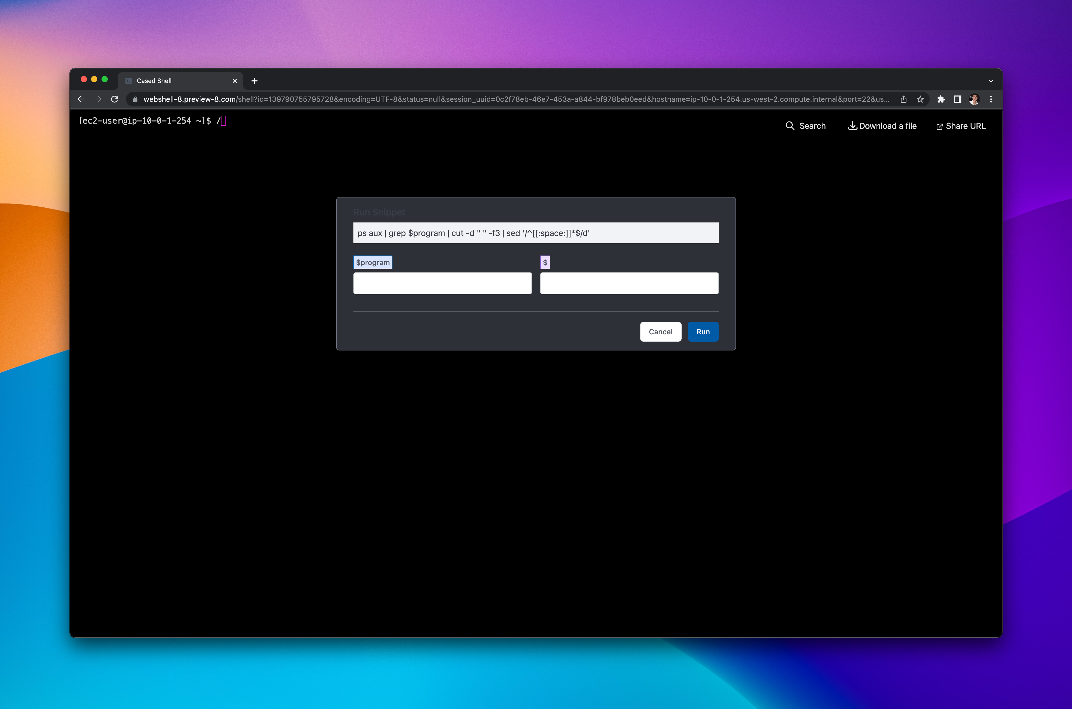
Task: Click the Share URL external link icon
Action: click(x=940, y=127)
